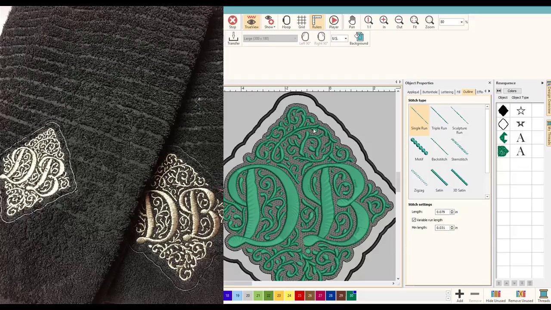551x310 pixels.
Task: Click Hide Unused colors button
Action: 495,295
